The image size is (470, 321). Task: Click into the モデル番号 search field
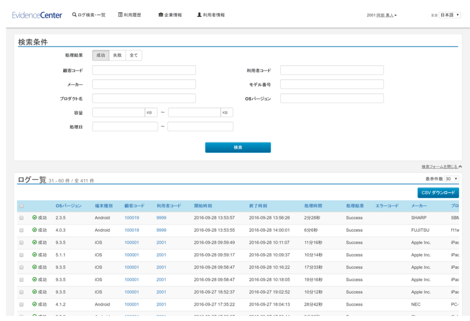[x=332, y=84]
